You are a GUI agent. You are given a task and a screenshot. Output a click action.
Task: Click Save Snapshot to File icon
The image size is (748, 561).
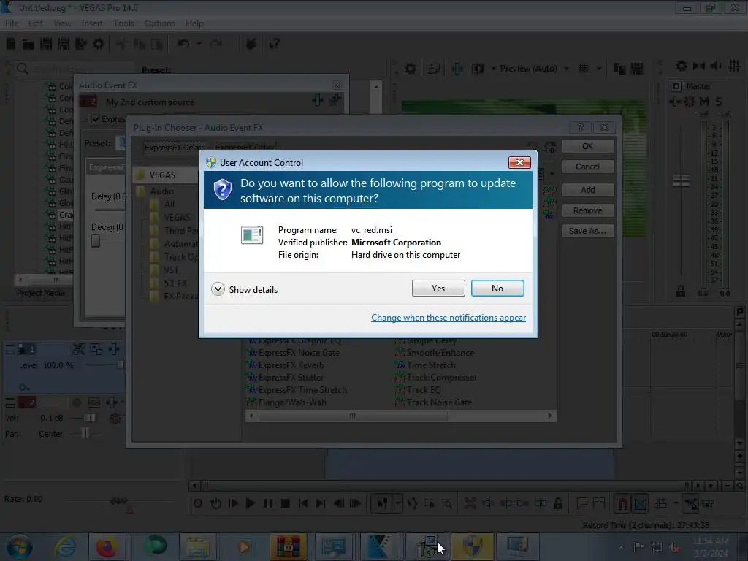pyautogui.click(x=637, y=69)
